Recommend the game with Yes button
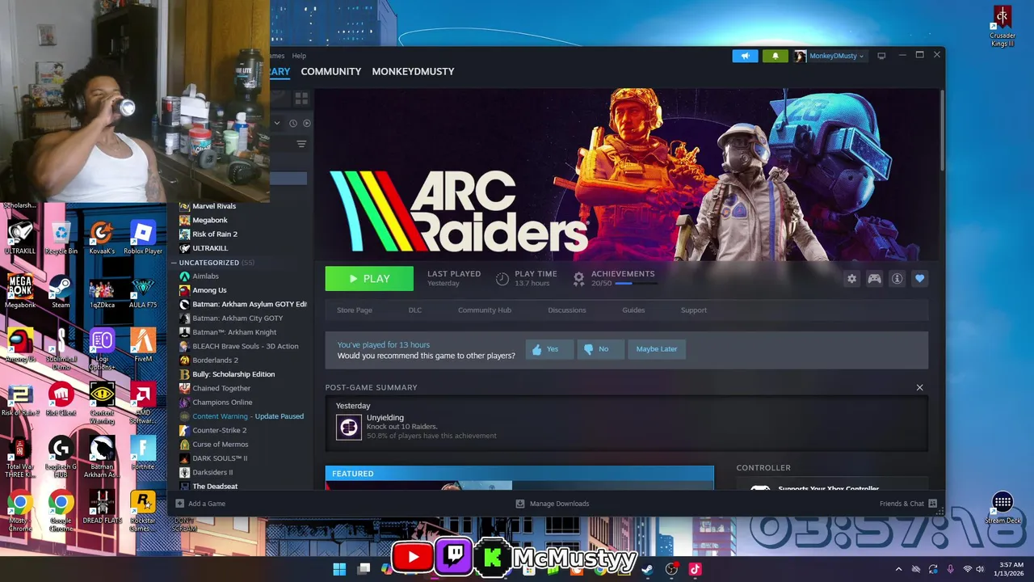 [x=549, y=349]
